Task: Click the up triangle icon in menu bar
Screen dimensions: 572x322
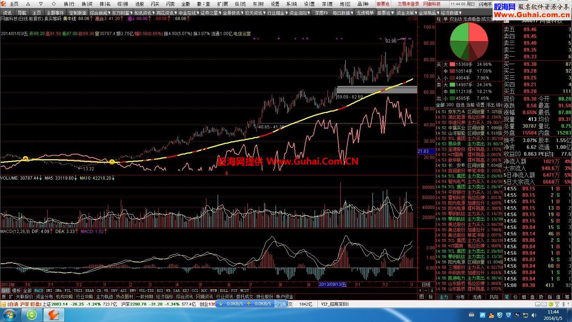Action: pos(28,4)
